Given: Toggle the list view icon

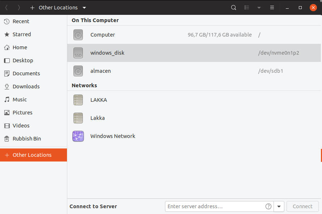Looking at the screenshot, I should point(247,8).
